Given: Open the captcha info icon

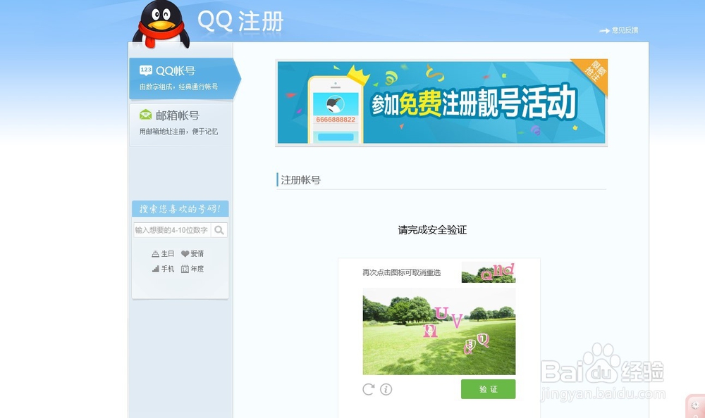Looking at the screenshot, I should tap(386, 389).
